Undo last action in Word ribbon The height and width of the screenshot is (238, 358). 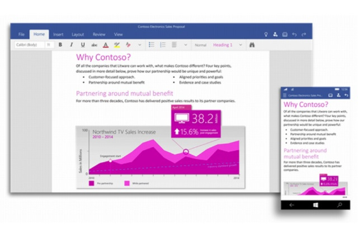click(x=294, y=35)
